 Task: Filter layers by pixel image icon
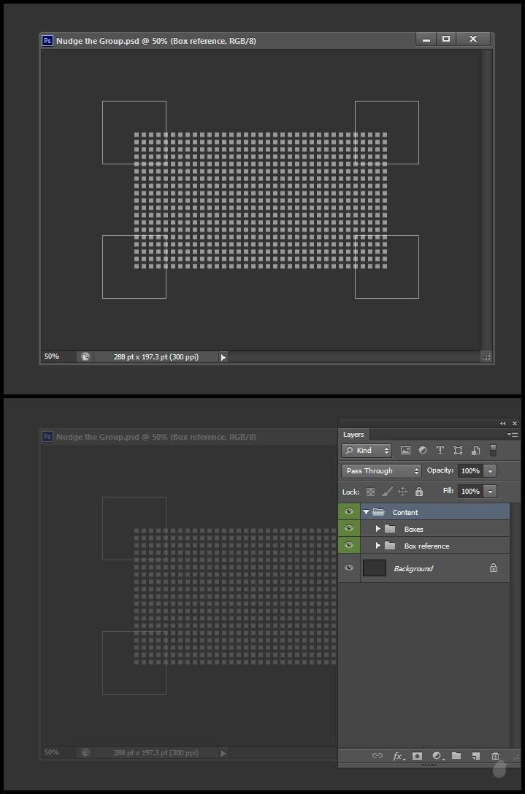coord(405,451)
